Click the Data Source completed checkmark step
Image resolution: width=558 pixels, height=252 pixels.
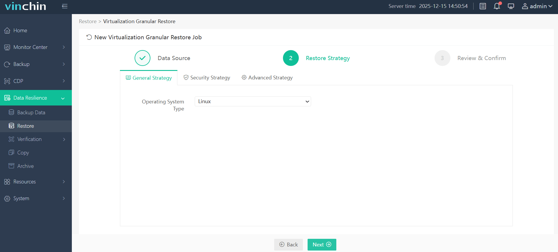click(x=143, y=58)
